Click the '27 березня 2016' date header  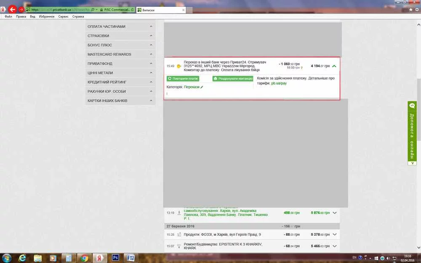[181, 226]
